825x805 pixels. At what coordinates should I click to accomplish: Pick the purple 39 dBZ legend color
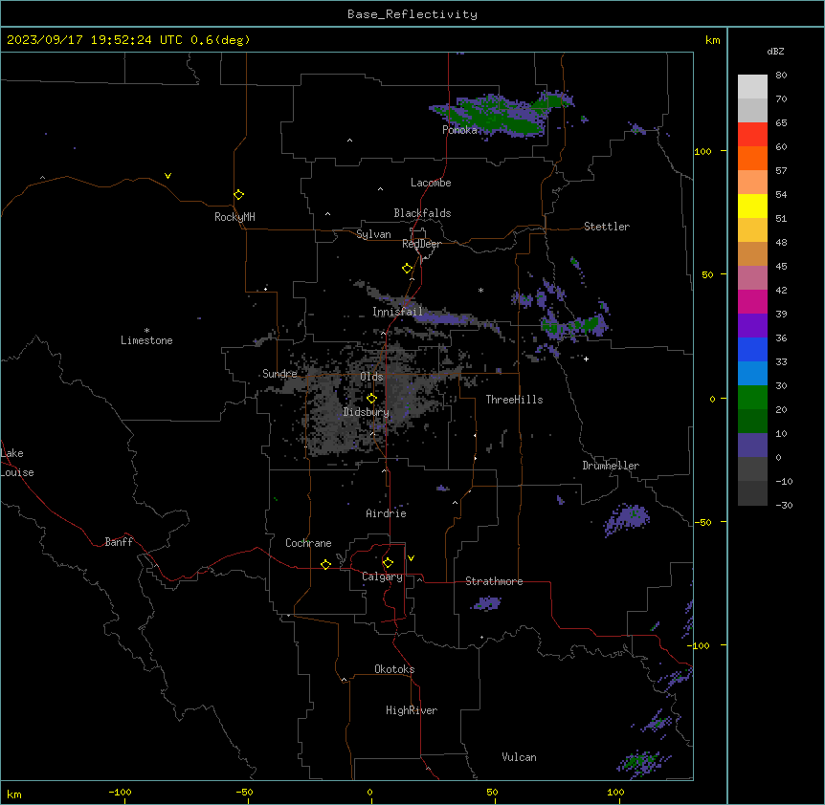(752, 325)
